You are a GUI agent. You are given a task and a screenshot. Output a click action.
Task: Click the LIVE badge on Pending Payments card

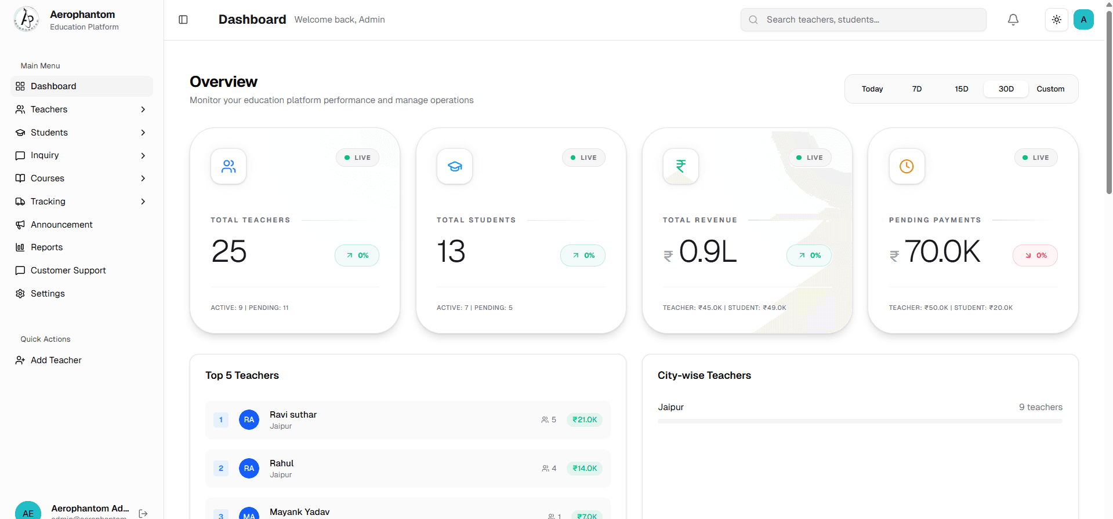tap(1036, 158)
